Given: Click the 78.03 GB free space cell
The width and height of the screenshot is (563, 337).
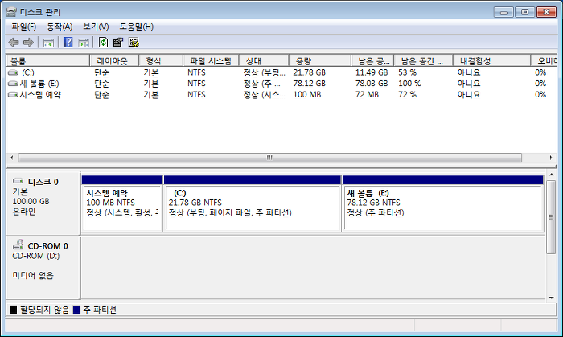Looking at the screenshot, I should point(372,84).
